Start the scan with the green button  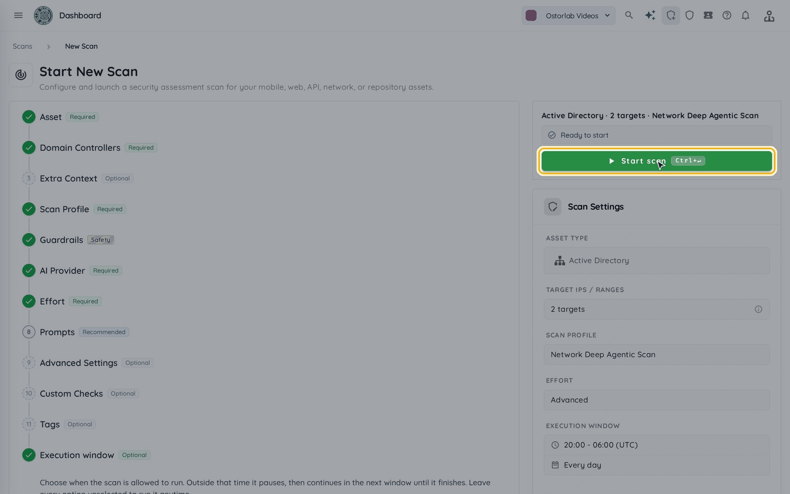click(x=657, y=161)
